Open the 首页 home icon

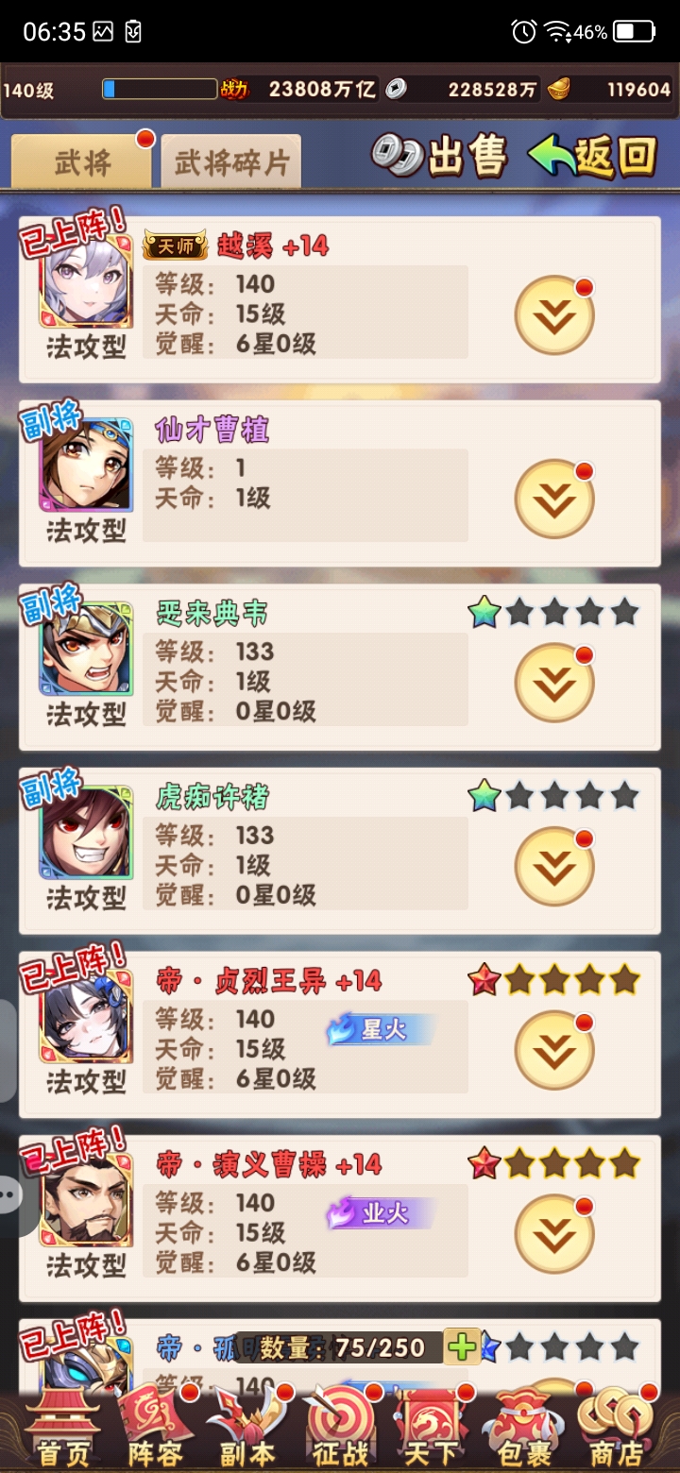(62, 1428)
